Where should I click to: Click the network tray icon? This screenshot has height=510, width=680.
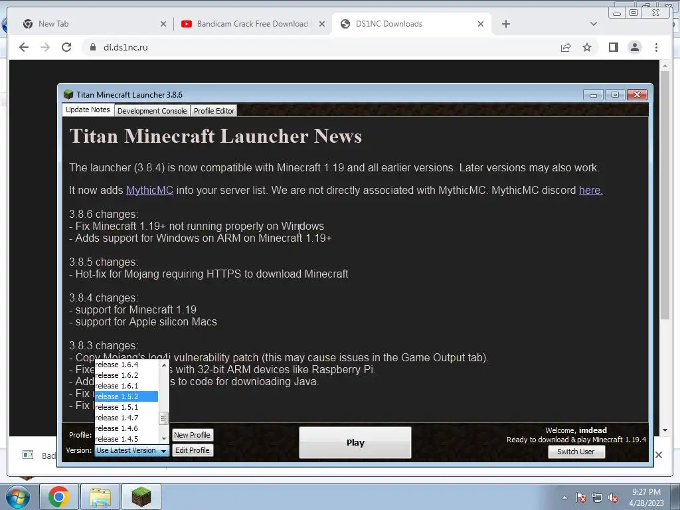point(597,498)
